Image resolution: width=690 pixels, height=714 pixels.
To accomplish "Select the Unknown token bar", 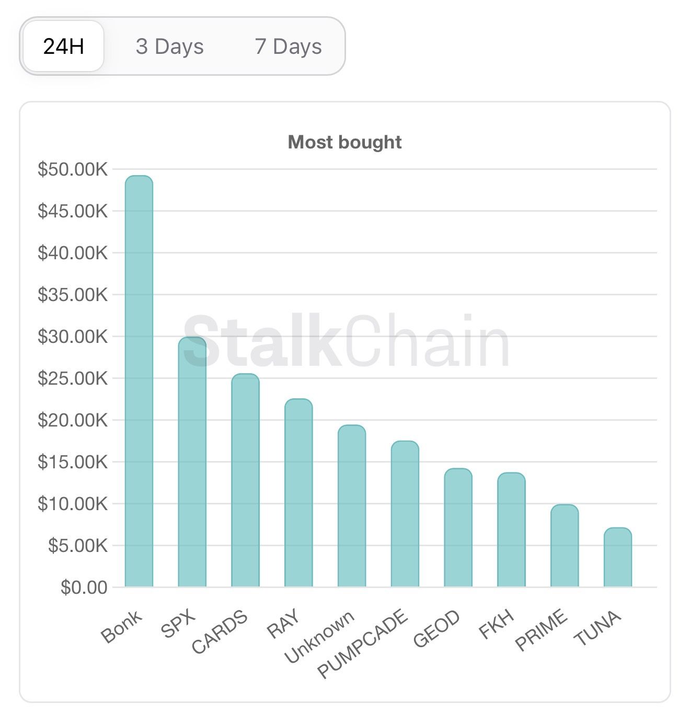I will tap(352, 506).
